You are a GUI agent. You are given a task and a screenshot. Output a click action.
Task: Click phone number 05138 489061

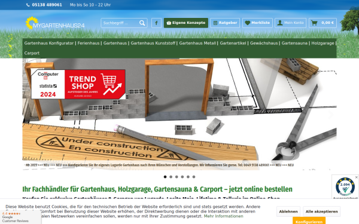(47, 5)
